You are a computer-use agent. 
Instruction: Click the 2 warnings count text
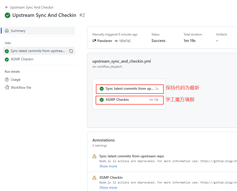click(100, 146)
